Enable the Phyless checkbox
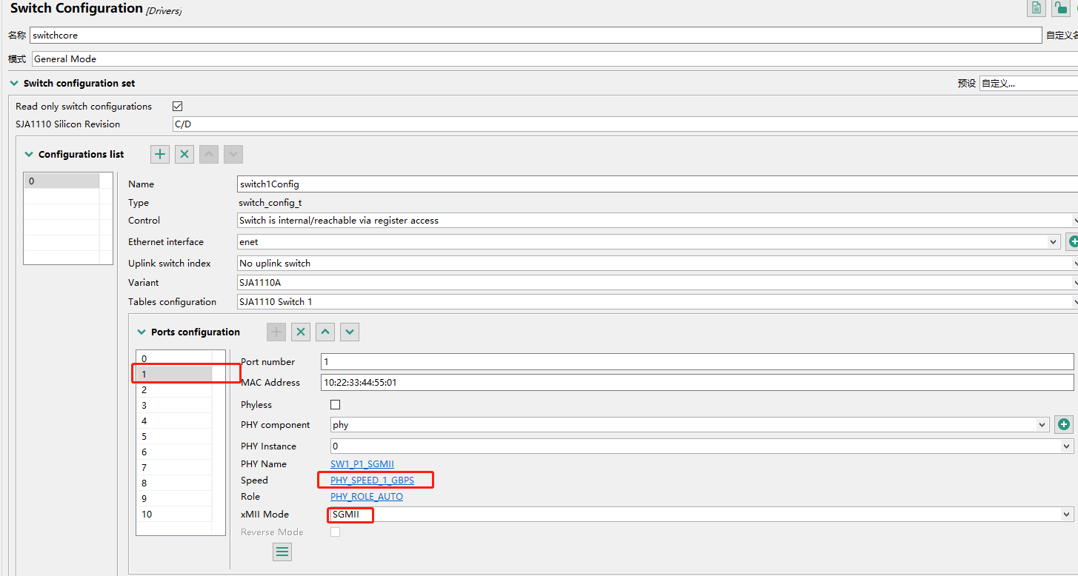 pos(335,404)
